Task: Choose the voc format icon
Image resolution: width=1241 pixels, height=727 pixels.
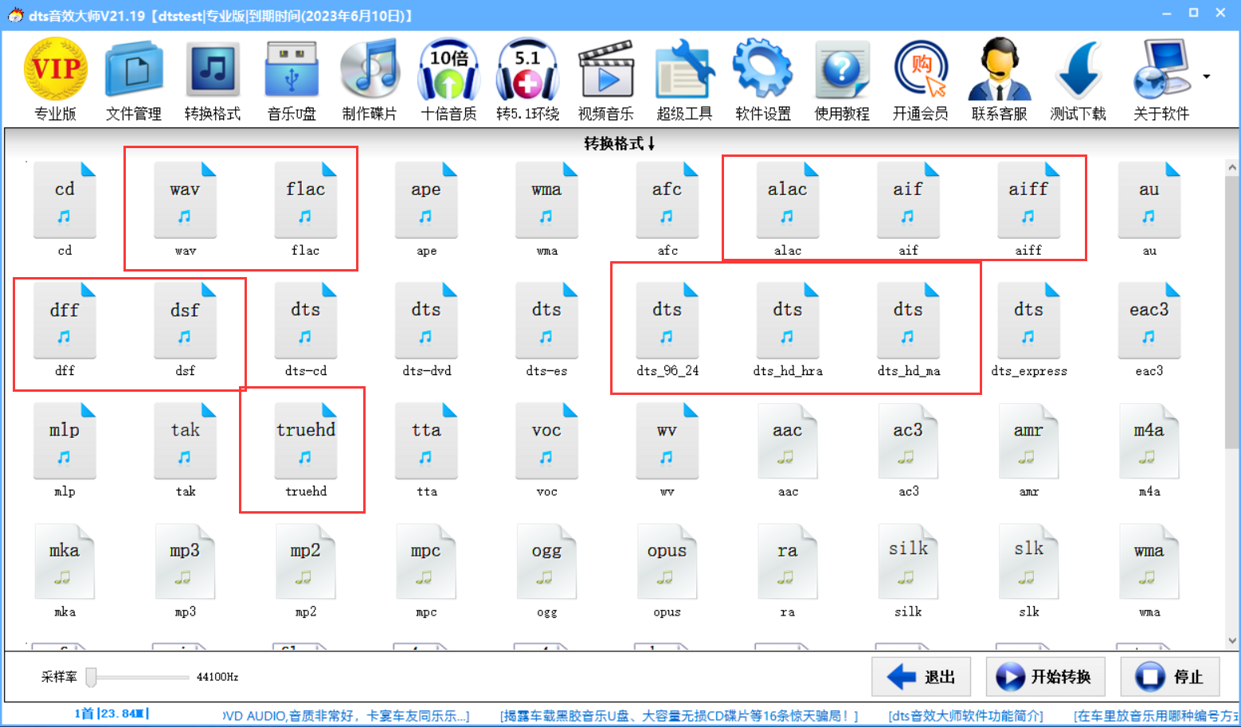Action: [x=546, y=449]
